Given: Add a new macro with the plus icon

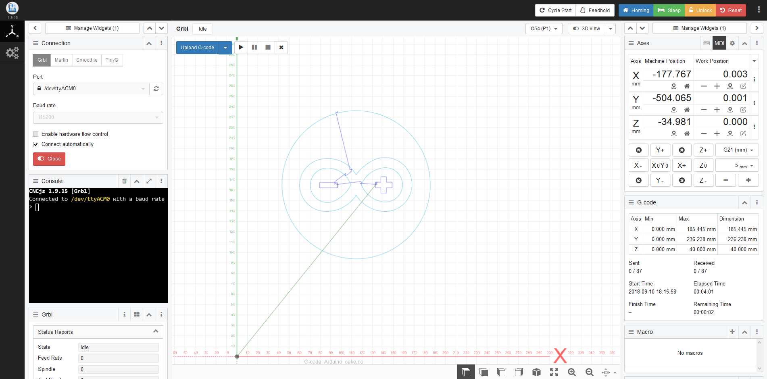Looking at the screenshot, I should pyautogui.click(x=732, y=332).
